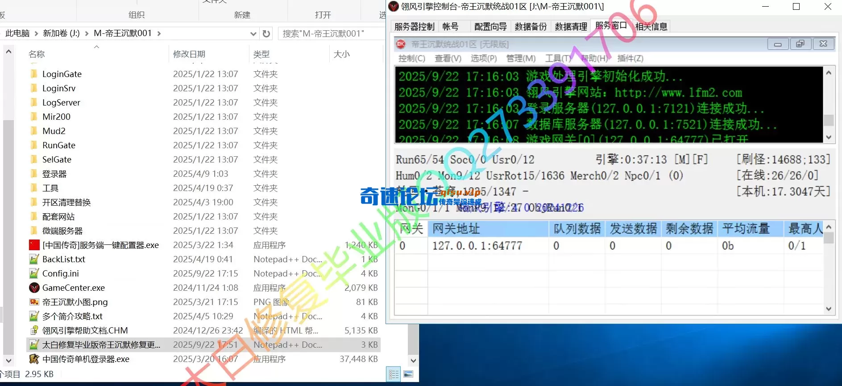842x386 pixels.
Task: Restore the inner server child window
Action: (x=801, y=44)
